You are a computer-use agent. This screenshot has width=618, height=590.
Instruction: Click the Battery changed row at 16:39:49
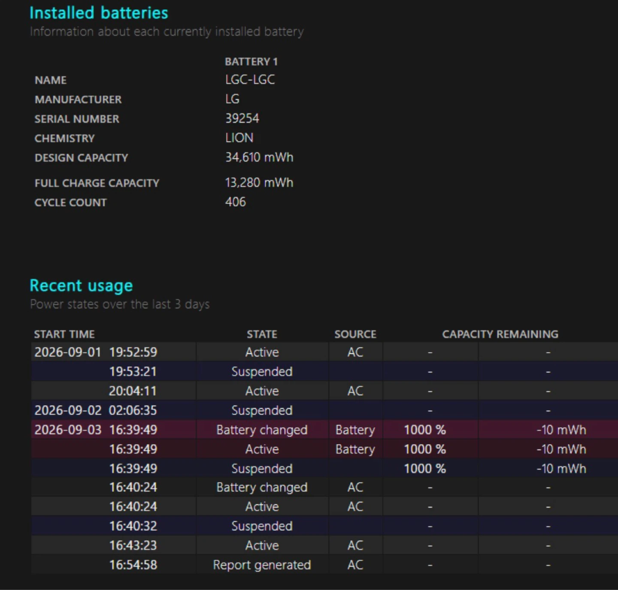coord(324,430)
